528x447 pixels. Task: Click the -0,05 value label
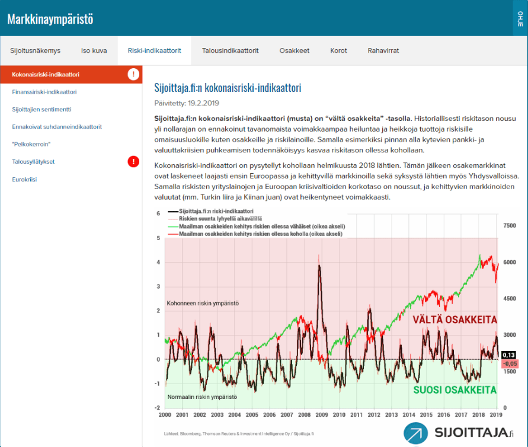pyautogui.click(x=510, y=363)
